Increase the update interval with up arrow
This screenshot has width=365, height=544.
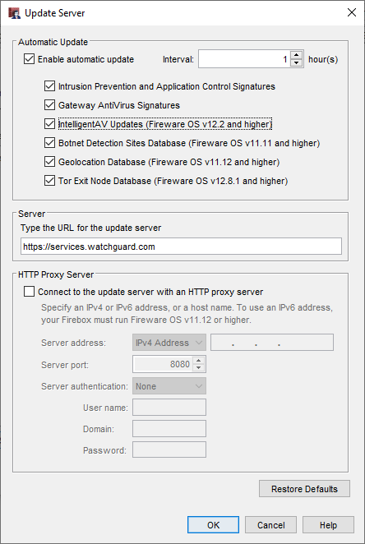[296, 55]
